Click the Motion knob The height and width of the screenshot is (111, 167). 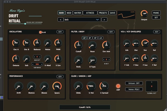click(31, 86)
